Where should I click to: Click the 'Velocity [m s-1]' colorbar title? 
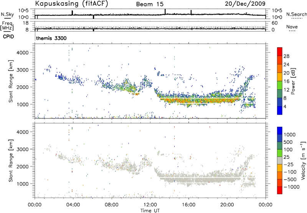[x=303, y=161]
